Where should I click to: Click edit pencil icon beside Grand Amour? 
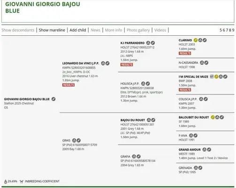click(x=209, y=149)
